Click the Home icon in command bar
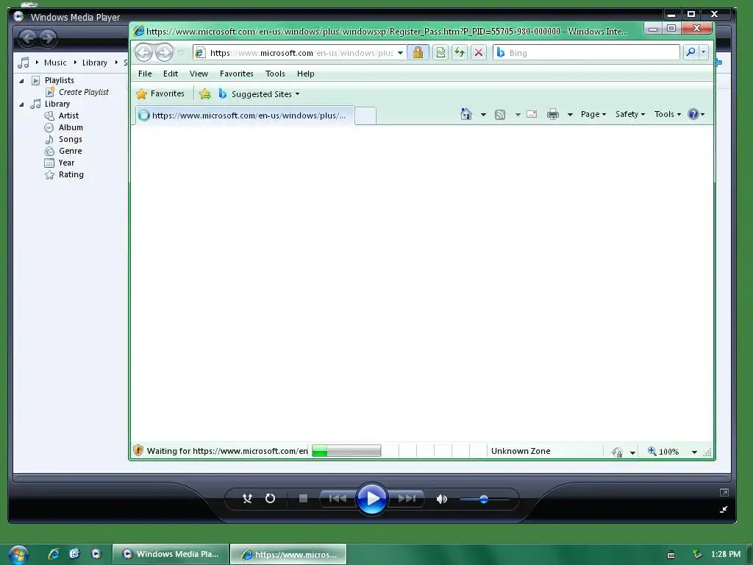This screenshot has height=565, width=753. 465,114
